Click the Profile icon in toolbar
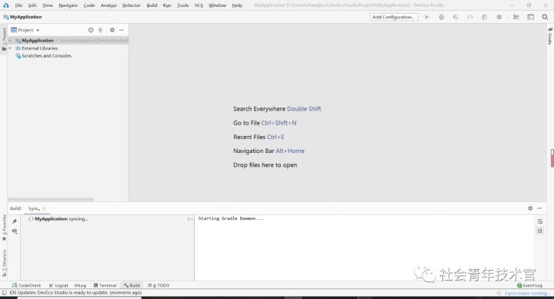Screen dimensions: 554x299 (x=470, y=17)
